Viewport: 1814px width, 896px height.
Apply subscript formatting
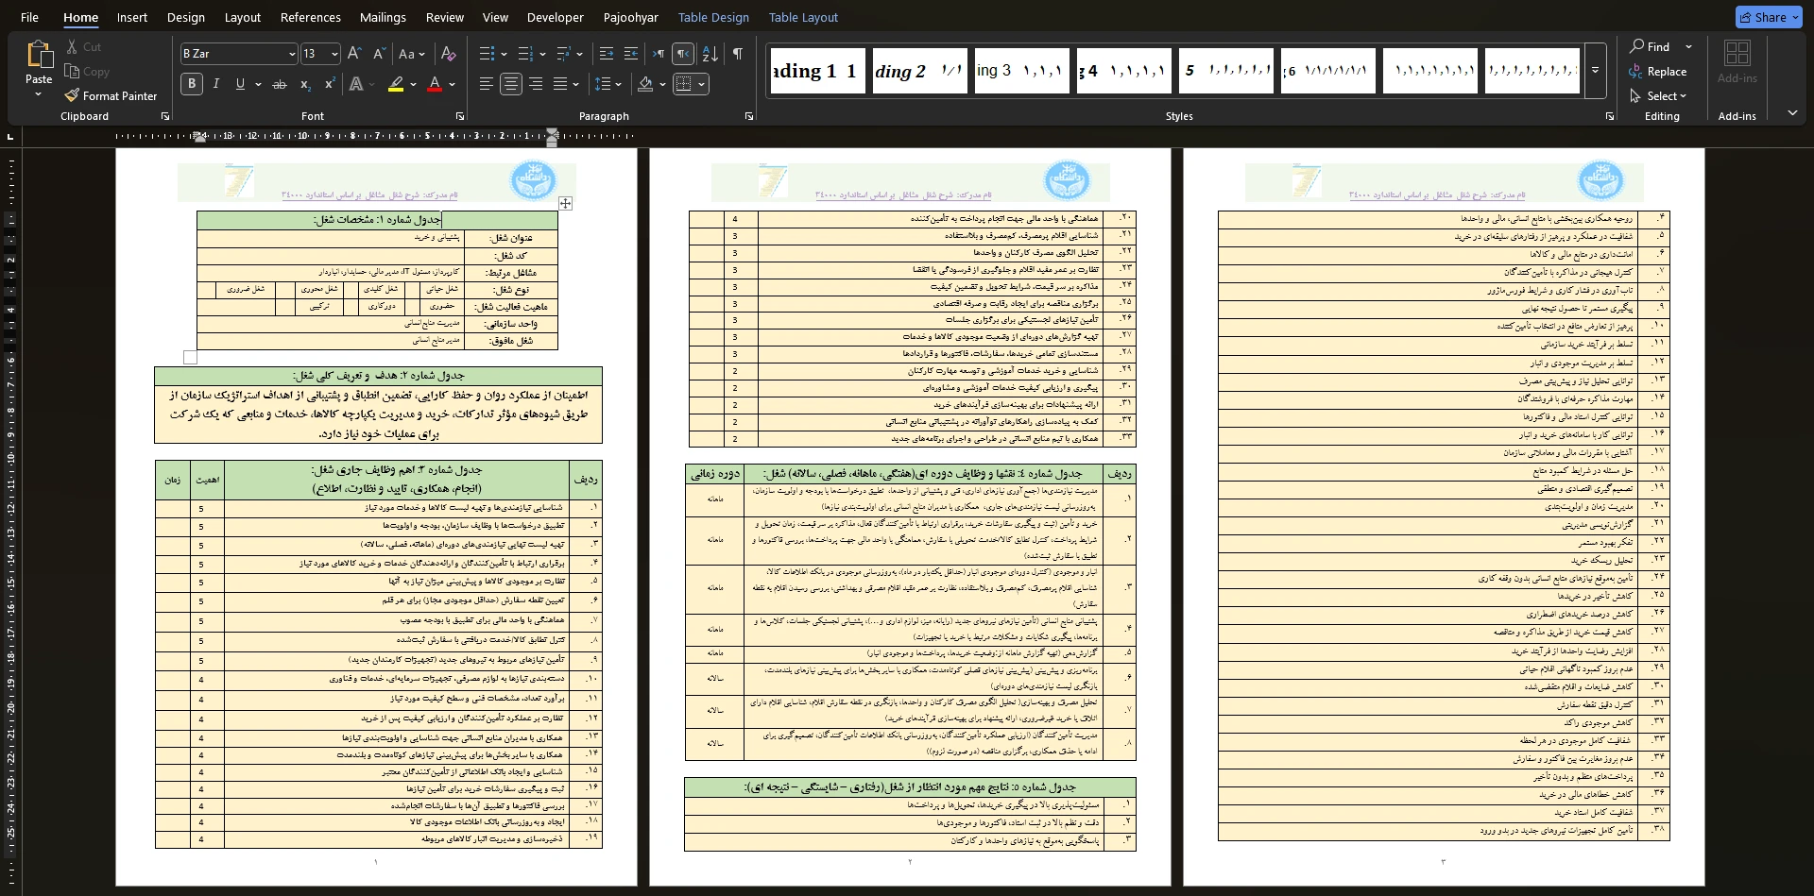click(305, 84)
